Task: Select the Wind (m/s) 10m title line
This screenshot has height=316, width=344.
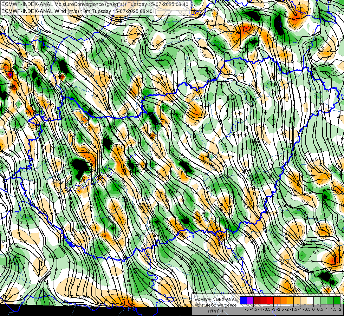Action: [x=77, y=11]
